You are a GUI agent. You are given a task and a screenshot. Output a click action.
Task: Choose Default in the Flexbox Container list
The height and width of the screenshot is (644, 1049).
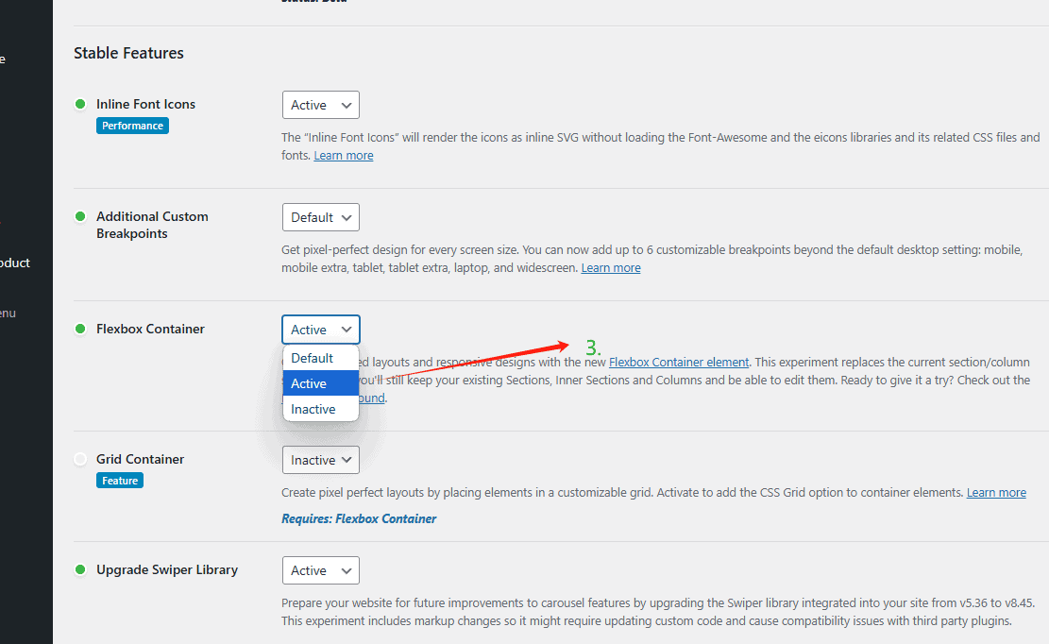click(x=320, y=358)
